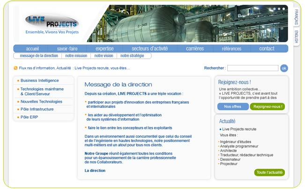Click the orange RSS feed icon

pos(15,68)
